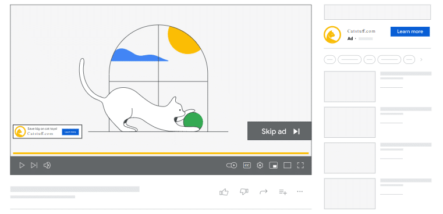Dislike the video with thumbs down
This screenshot has height=214, width=443.
click(244, 192)
